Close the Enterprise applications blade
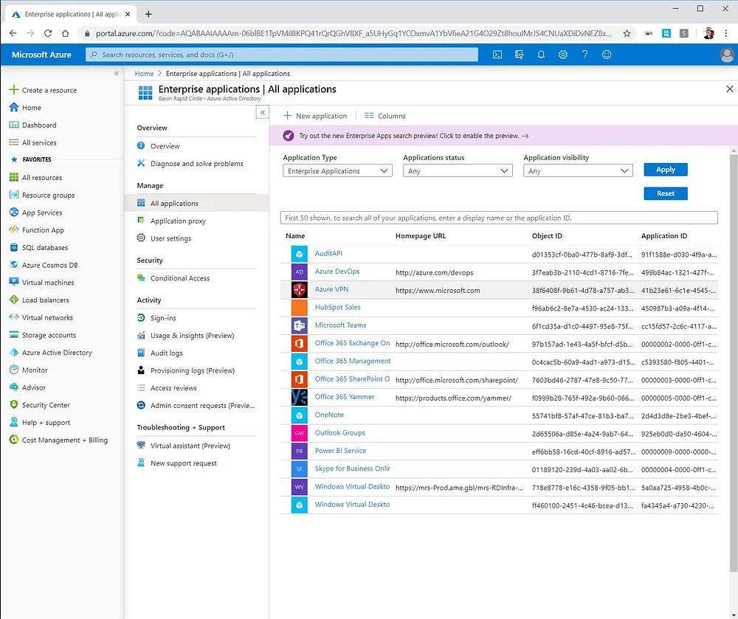Viewport: 738px width, 619px height. (x=730, y=89)
